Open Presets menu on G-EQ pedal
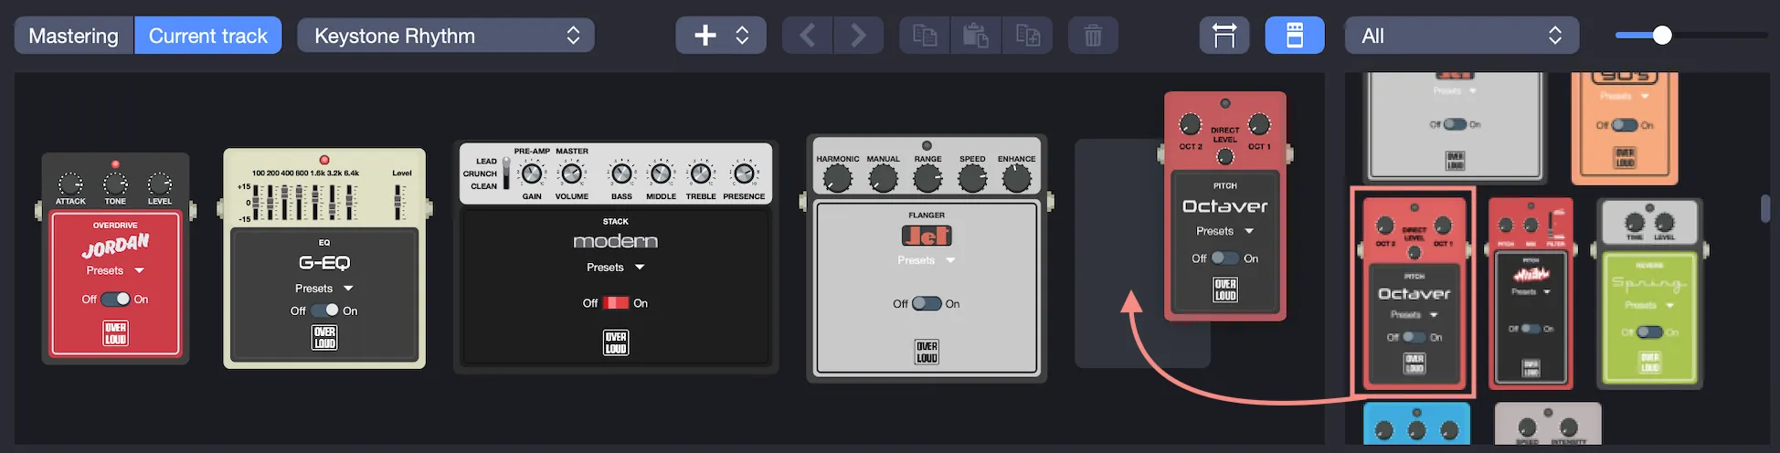The image size is (1780, 453). click(323, 289)
